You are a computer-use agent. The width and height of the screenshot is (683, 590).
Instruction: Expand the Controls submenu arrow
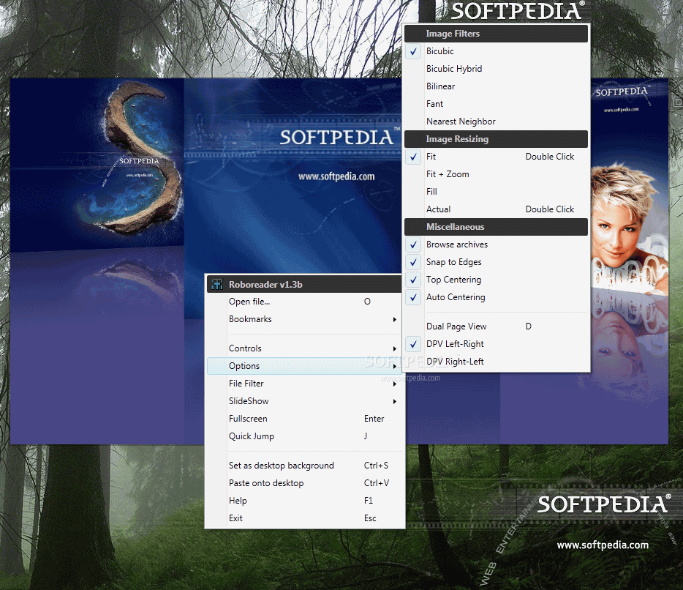click(395, 349)
